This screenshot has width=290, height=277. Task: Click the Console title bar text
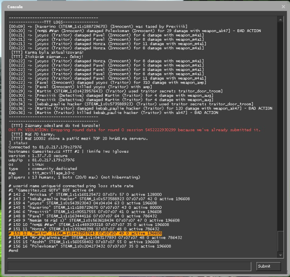(15, 7)
